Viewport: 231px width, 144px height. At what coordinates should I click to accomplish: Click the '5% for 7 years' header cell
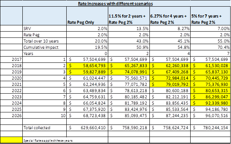coord(211,16)
